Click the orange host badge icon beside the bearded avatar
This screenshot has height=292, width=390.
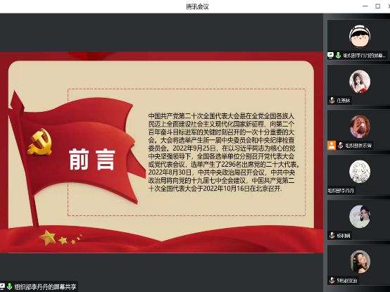click(x=332, y=146)
